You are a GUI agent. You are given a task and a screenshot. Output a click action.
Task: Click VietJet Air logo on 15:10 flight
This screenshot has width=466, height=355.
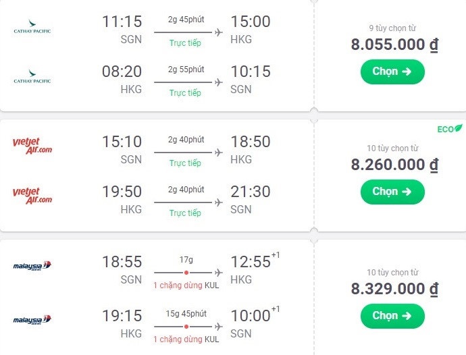32,146
